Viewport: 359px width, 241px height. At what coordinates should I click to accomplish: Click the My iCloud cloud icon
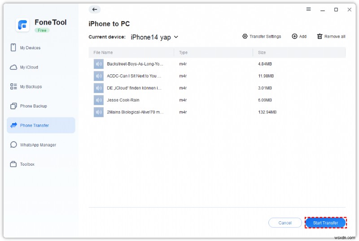pyautogui.click(x=13, y=67)
